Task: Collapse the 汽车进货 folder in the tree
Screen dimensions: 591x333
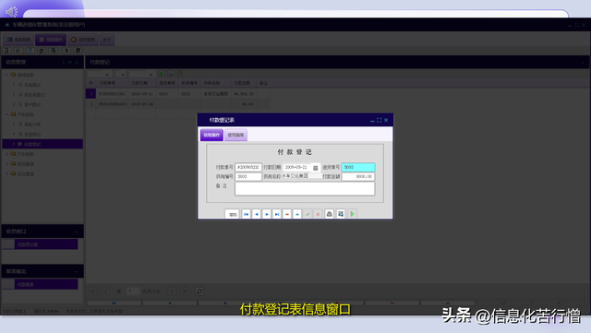Action: coord(6,114)
